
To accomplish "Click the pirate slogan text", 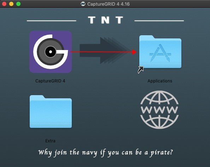I will (x=106, y=153).
